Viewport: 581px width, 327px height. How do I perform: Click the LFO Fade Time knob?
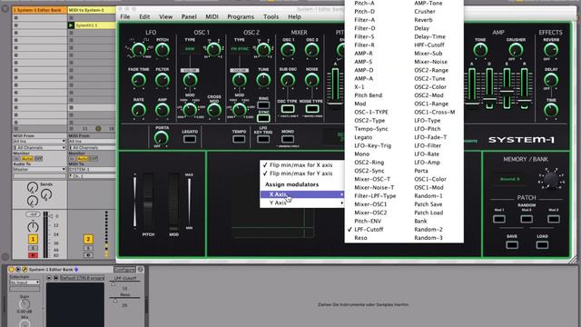139,80
